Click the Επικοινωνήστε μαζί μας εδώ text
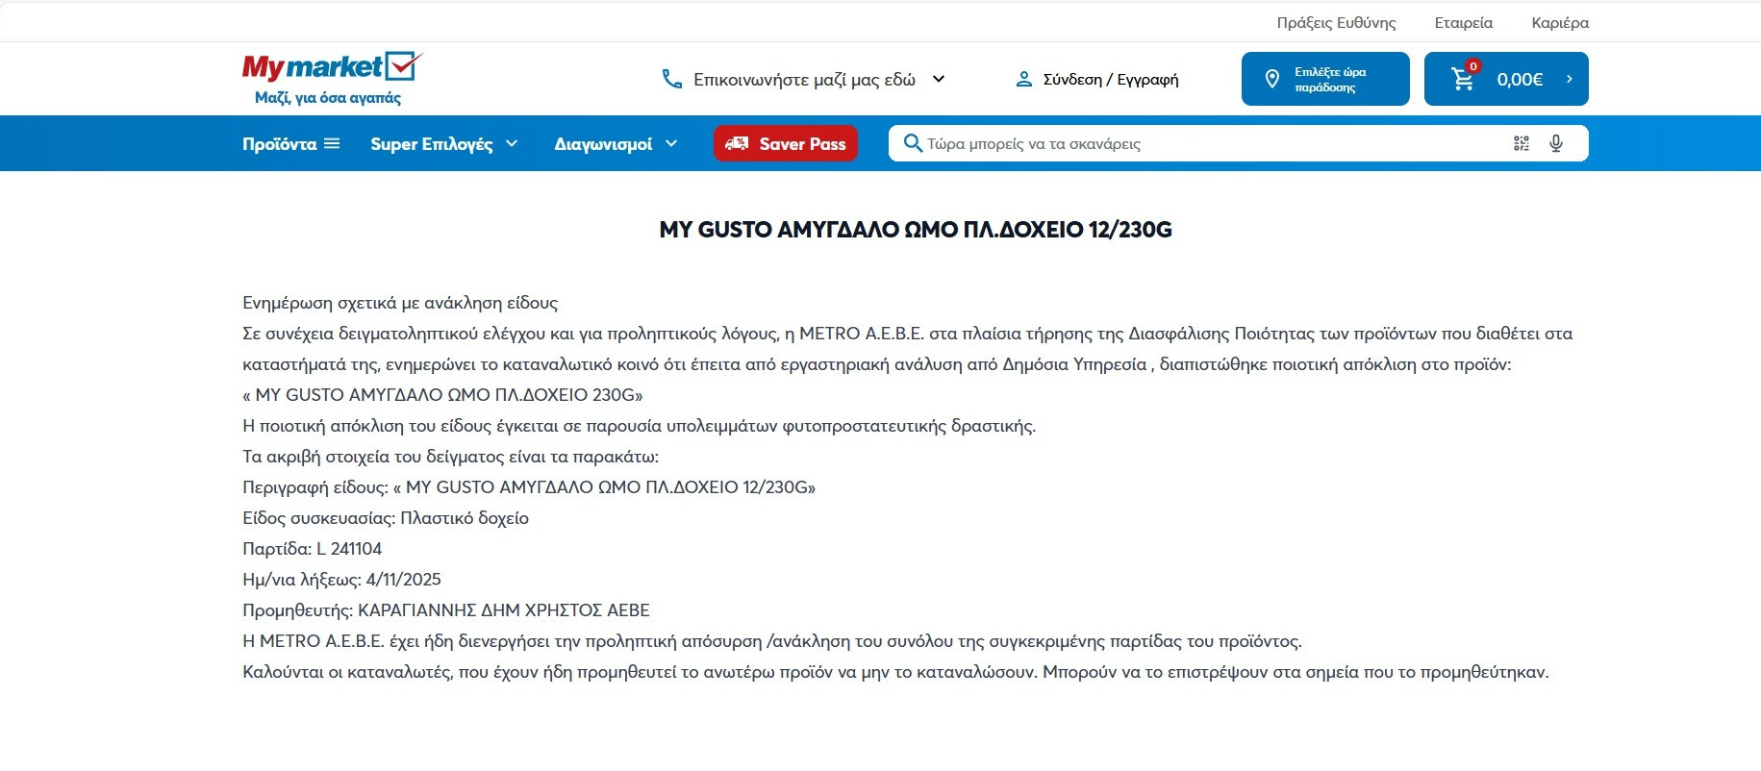Screen dimensions: 1761x771 (x=805, y=79)
